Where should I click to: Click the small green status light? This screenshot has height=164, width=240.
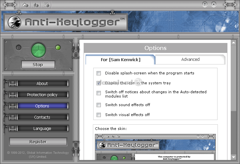(58, 48)
